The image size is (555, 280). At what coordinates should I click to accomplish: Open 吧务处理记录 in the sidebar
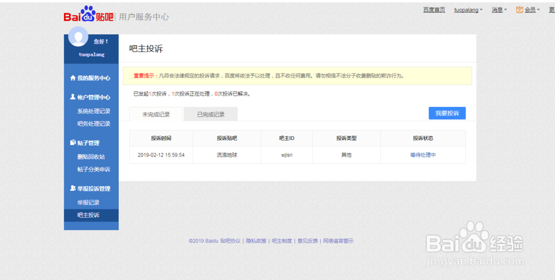pos(94,124)
